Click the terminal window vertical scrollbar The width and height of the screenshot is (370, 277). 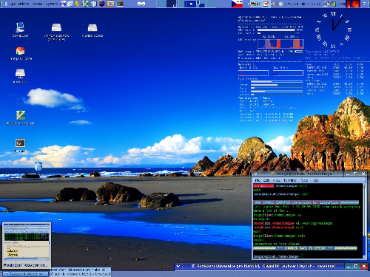[x=365, y=220]
